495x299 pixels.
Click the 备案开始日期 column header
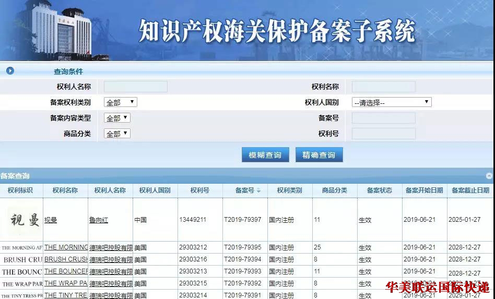[x=424, y=190]
